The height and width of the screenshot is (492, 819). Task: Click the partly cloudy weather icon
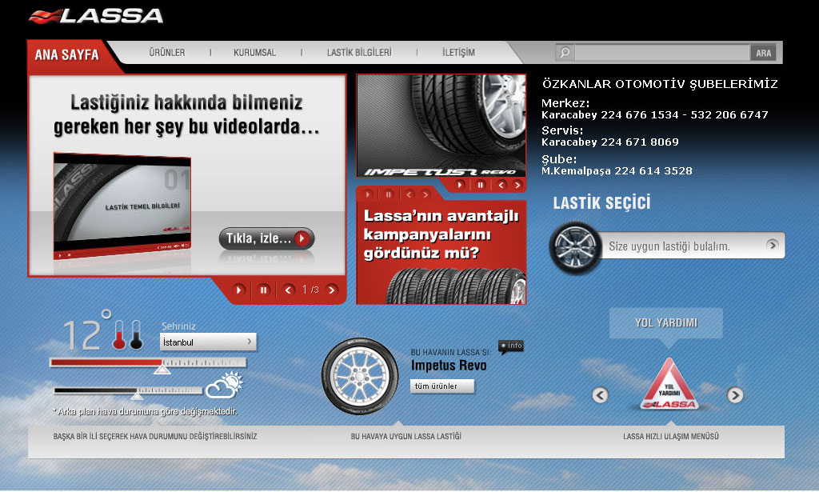point(225,386)
